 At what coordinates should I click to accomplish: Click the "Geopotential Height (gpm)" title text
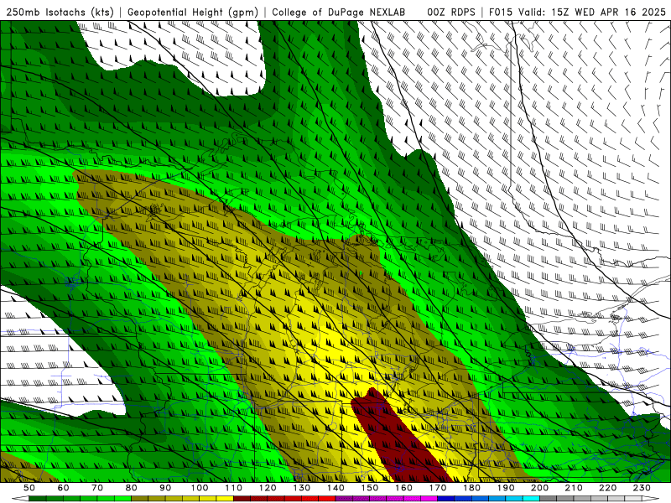(x=193, y=12)
